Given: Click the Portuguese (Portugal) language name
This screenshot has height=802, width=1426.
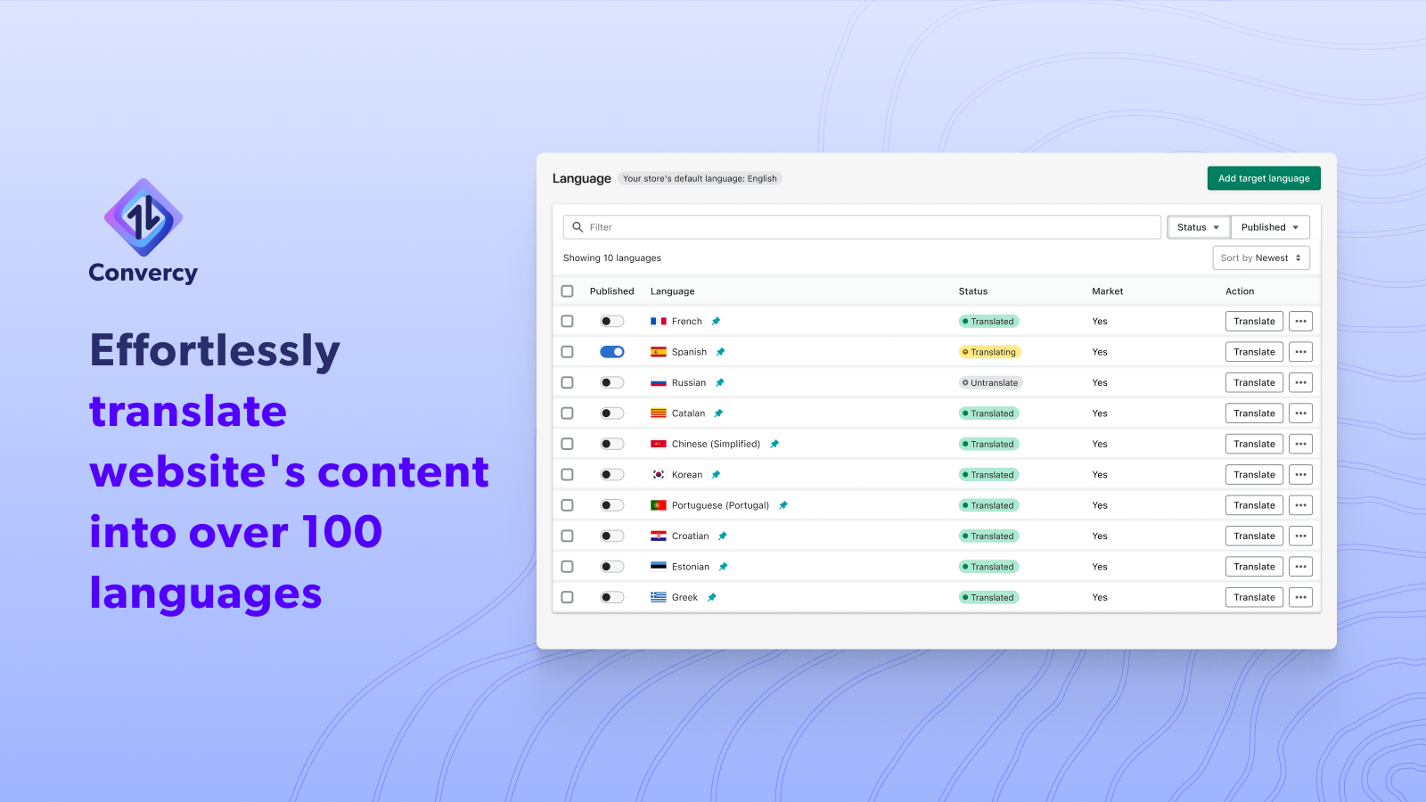Looking at the screenshot, I should (720, 505).
